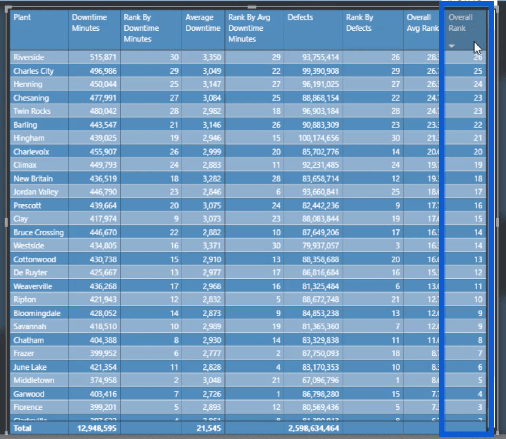Click the Defects column header

click(x=300, y=17)
